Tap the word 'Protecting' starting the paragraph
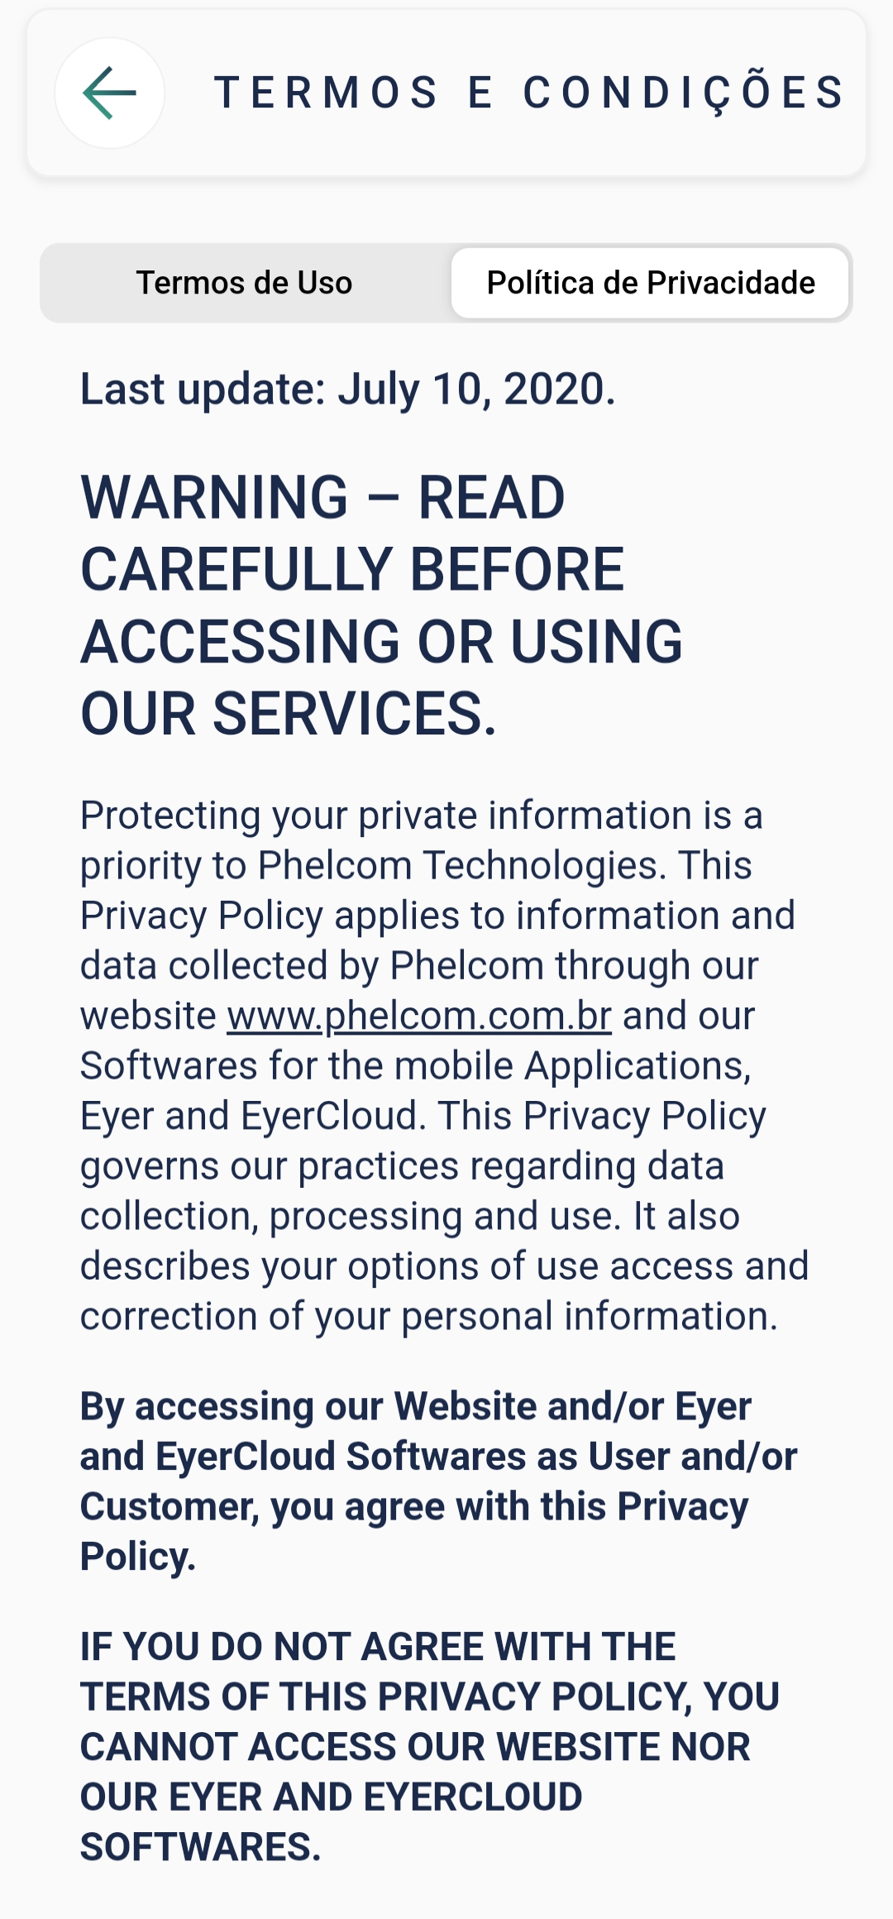Viewport: 893px width, 1919px height. [170, 816]
